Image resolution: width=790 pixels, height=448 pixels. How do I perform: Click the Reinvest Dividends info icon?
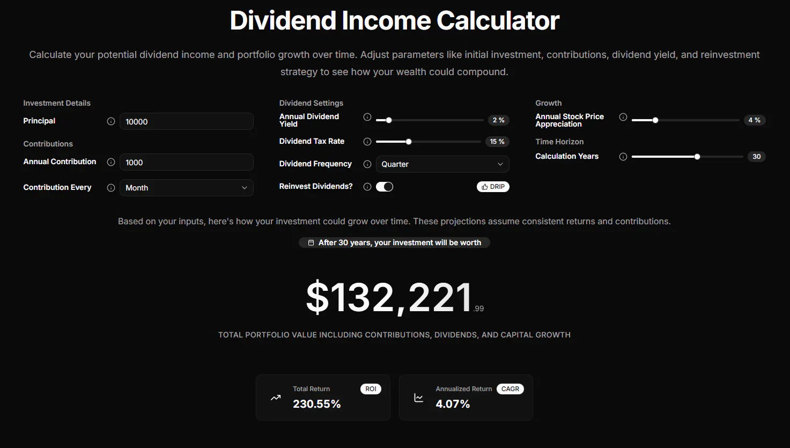click(367, 187)
